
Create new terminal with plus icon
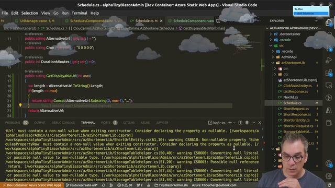[x=230, y=123]
